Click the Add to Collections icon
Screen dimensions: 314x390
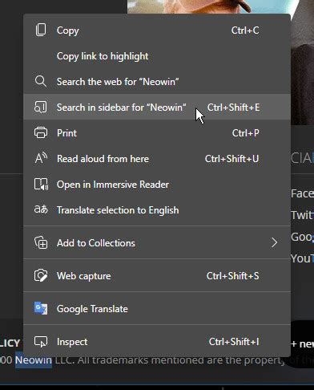click(x=41, y=242)
